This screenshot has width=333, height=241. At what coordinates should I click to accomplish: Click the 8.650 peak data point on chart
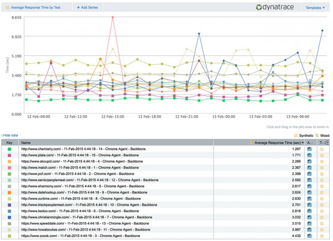pos(113,17)
